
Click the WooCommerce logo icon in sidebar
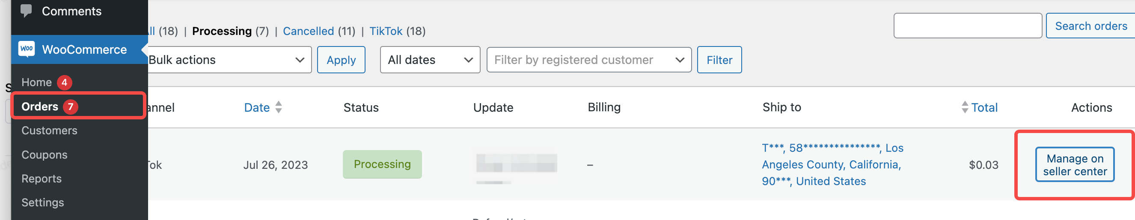pyautogui.click(x=27, y=49)
